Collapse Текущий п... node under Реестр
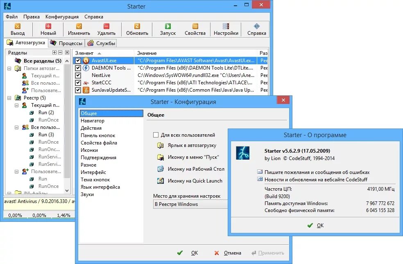This screenshot has width=403, height=264. [16, 105]
